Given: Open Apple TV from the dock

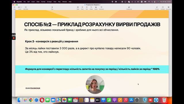Looking at the screenshot, I should coord(98,100).
